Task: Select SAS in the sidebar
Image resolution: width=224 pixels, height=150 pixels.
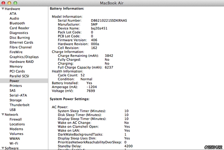Action: point(13,90)
